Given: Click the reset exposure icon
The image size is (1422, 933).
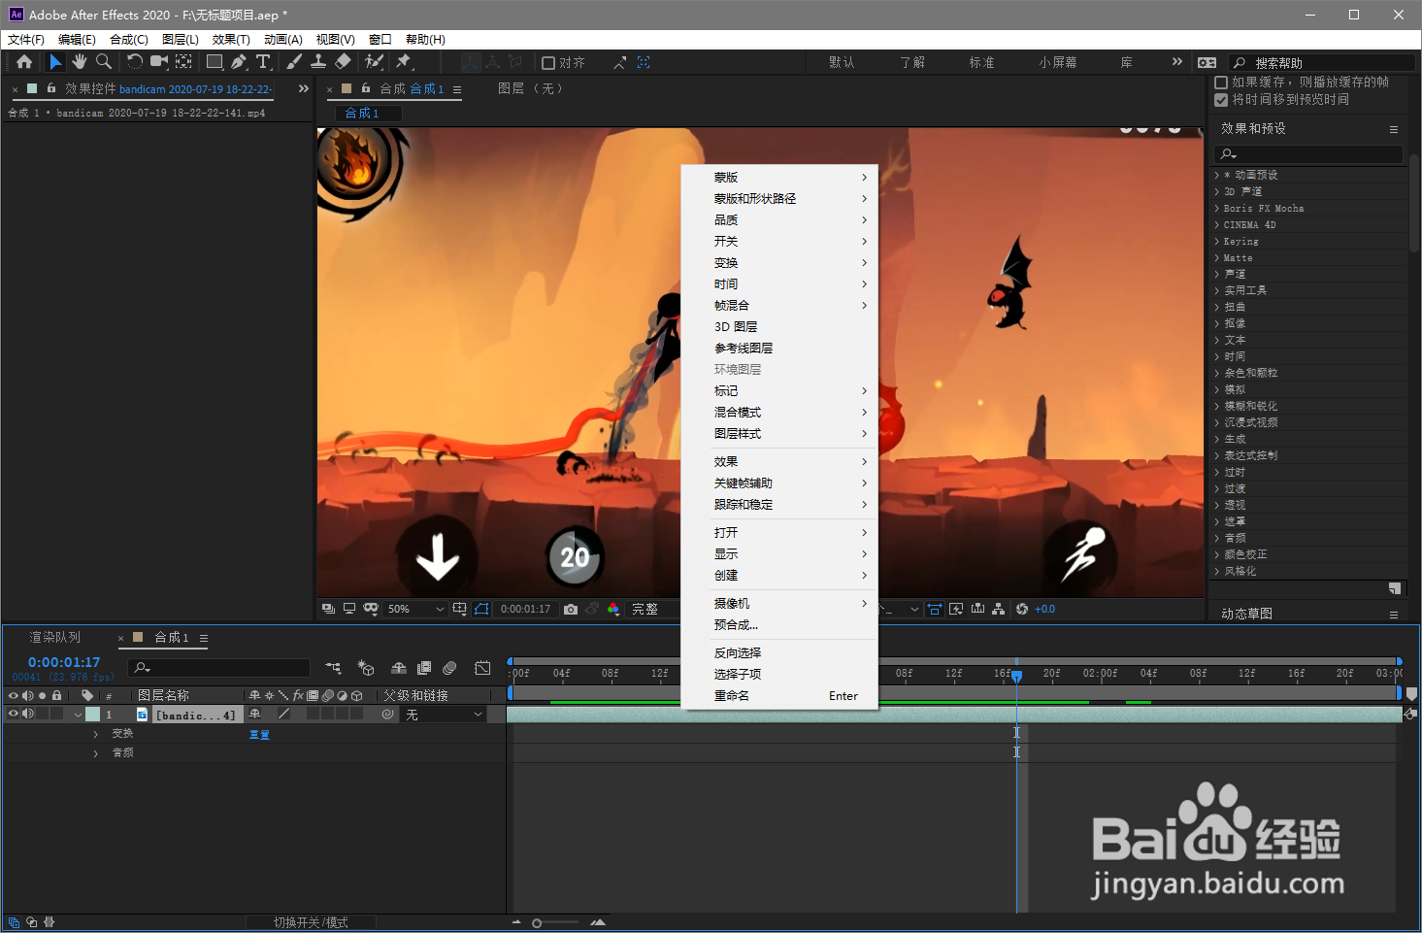Looking at the screenshot, I should 1022,609.
